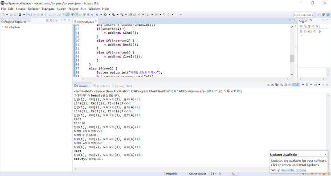Toggle Show Console When Standard Out Changes
The width and height of the screenshot is (331, 176).
294,85
